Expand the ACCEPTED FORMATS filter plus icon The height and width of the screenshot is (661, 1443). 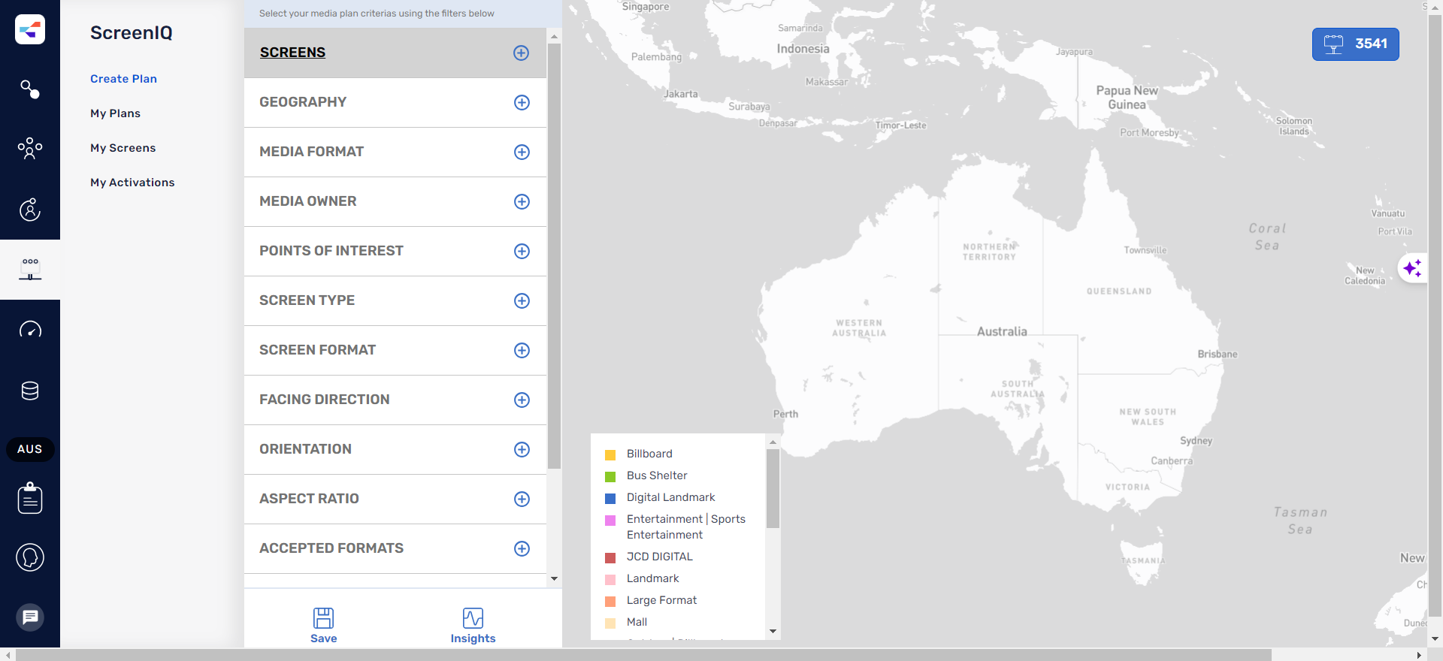522,548
